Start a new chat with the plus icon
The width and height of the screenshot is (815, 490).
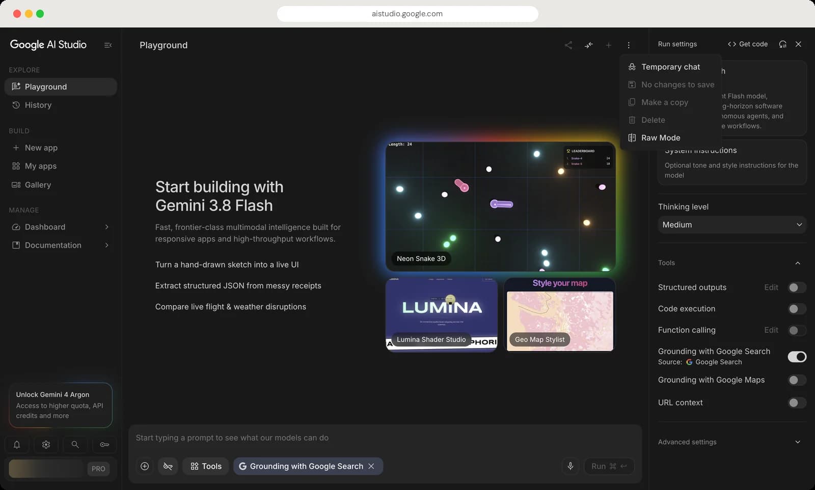[608, 45]
